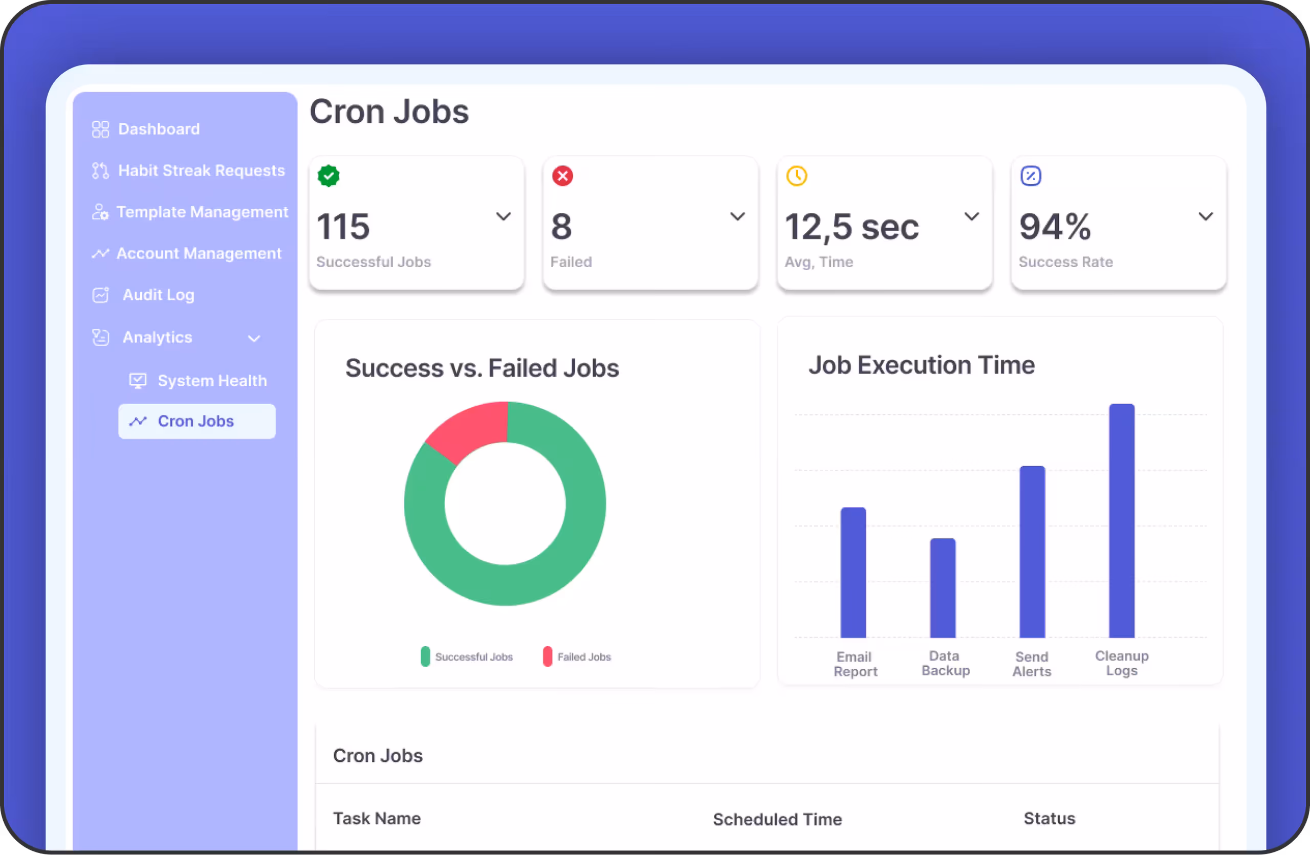Click the Habit Streak Requests icon

click(x=100, y=170)
